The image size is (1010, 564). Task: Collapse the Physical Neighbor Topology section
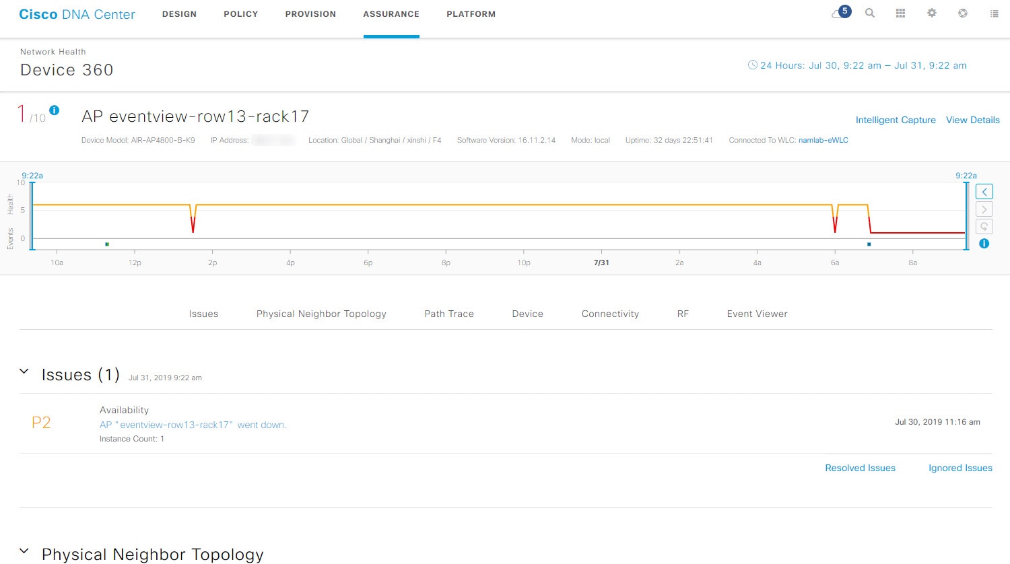[x=24, y=551]
